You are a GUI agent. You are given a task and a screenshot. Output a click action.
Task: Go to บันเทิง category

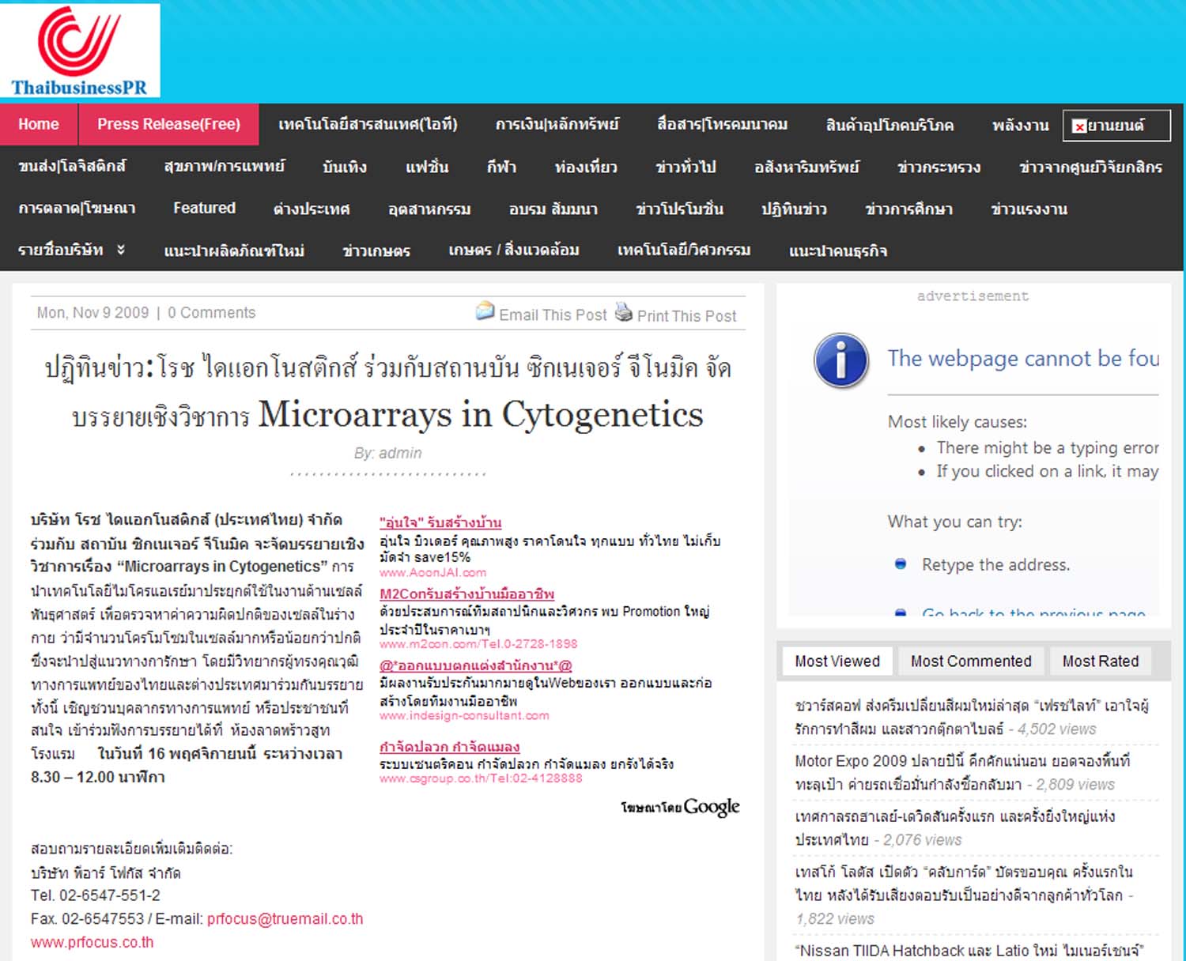[x=345, y=167]
